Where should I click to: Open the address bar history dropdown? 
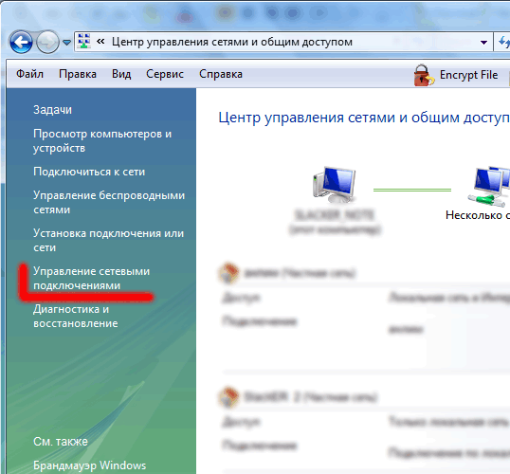pos(483,43)
